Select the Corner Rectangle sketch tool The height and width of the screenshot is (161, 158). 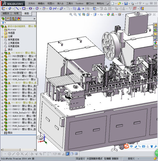[x=24, y=9]
